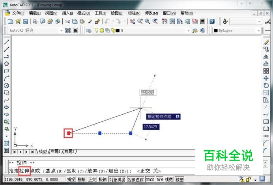Open the redo history dropdown arrow

(x=125, y=21)
